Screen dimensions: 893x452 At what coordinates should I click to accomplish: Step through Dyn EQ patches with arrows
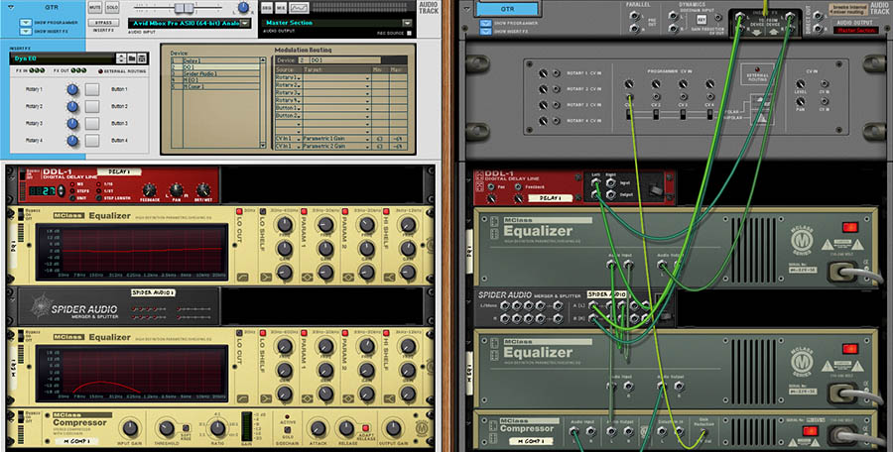coord(121,58)
